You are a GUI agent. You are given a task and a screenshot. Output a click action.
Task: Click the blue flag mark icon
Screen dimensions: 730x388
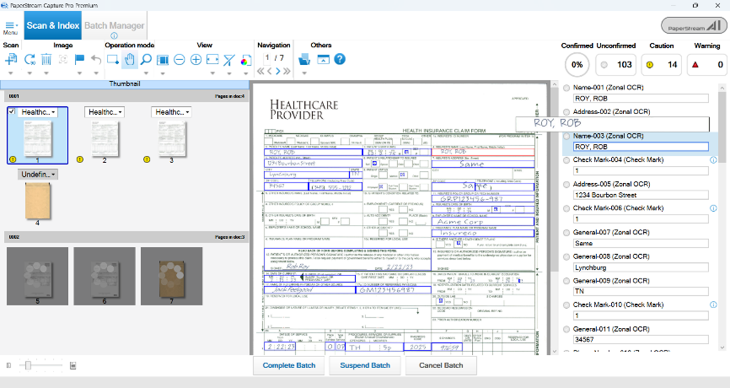[79, 60]
